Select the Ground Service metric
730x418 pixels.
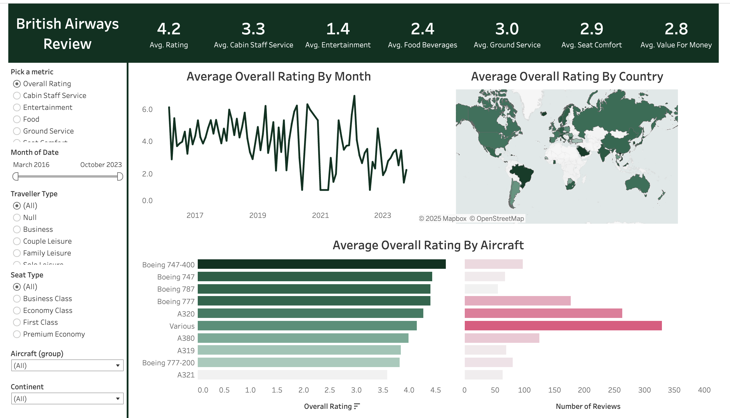(x=17, y=131)
